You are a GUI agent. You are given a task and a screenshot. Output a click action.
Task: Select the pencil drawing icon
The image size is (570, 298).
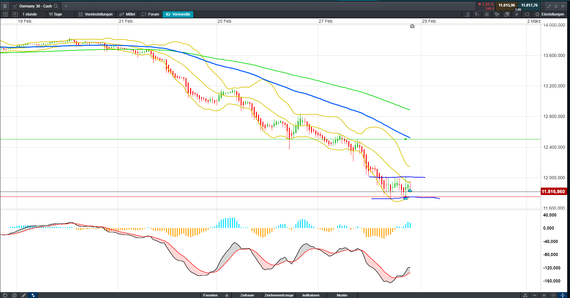point(24,295)
